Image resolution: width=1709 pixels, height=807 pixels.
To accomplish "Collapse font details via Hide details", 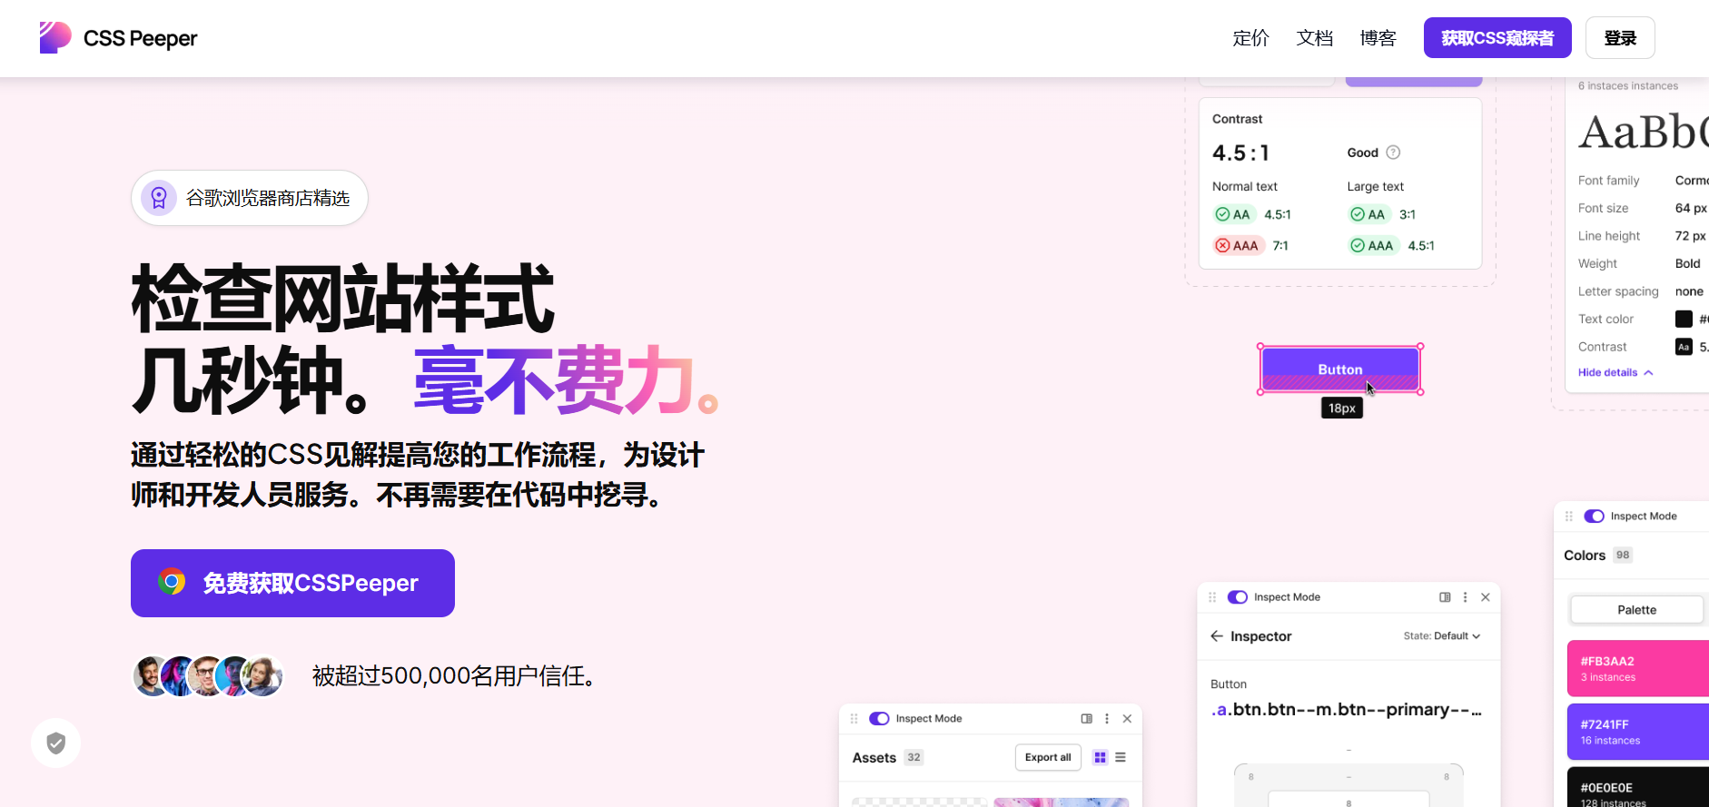I will point(1615,372).
